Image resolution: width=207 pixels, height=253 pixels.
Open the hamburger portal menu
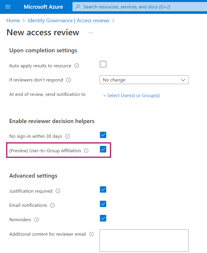(x=8, y=7)
